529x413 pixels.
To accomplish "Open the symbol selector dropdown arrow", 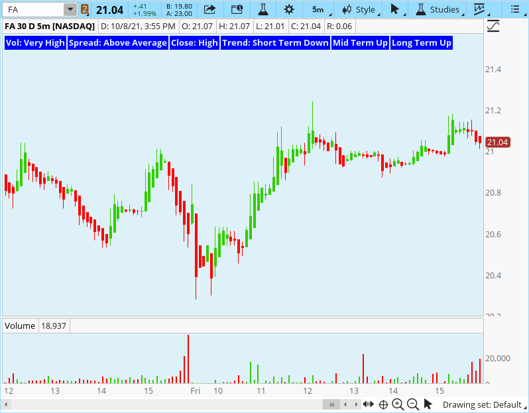I will [x=70, y=9].
